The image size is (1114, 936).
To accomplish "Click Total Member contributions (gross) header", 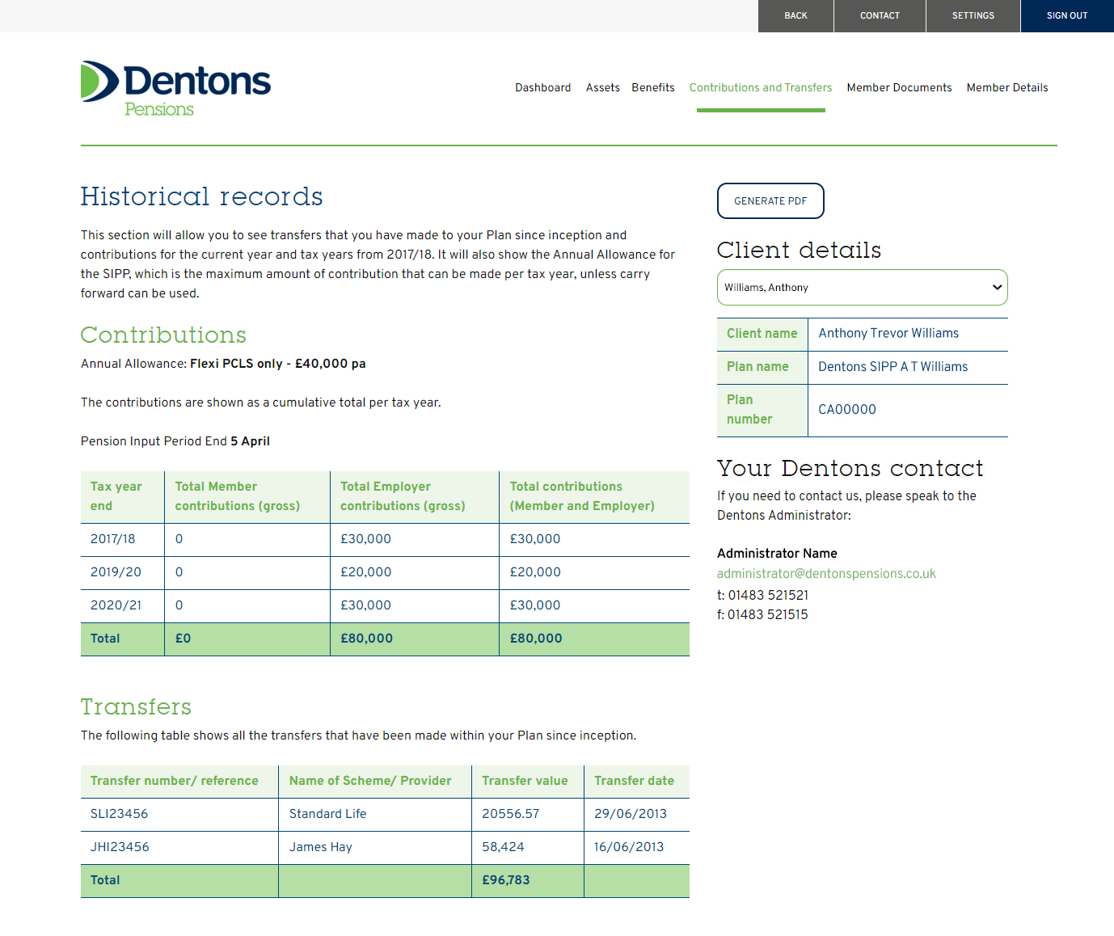I will tap(247, 496).
